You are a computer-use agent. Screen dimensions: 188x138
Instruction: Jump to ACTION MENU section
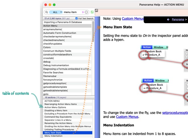[68, 101]
